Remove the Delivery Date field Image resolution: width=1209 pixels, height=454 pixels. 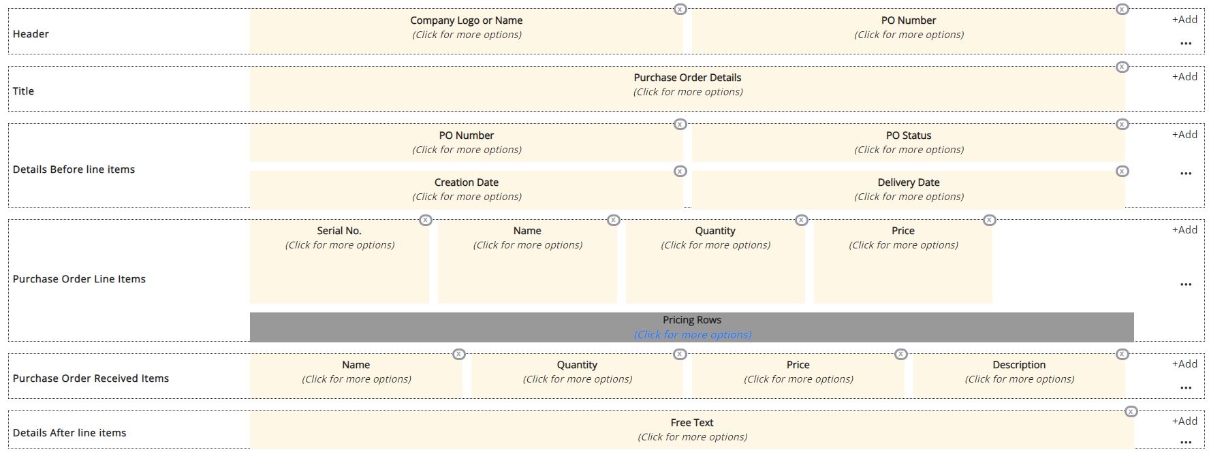(x=1122, y=172)
